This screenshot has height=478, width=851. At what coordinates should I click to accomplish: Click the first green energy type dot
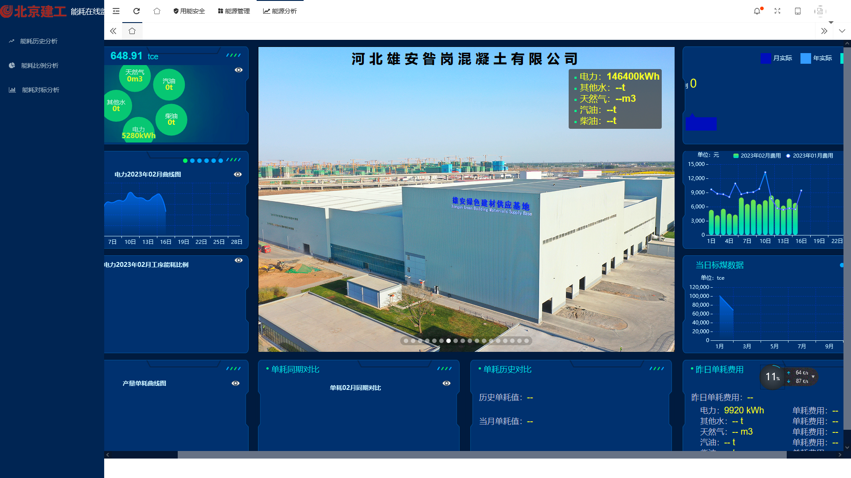click(x=185, y=161)
